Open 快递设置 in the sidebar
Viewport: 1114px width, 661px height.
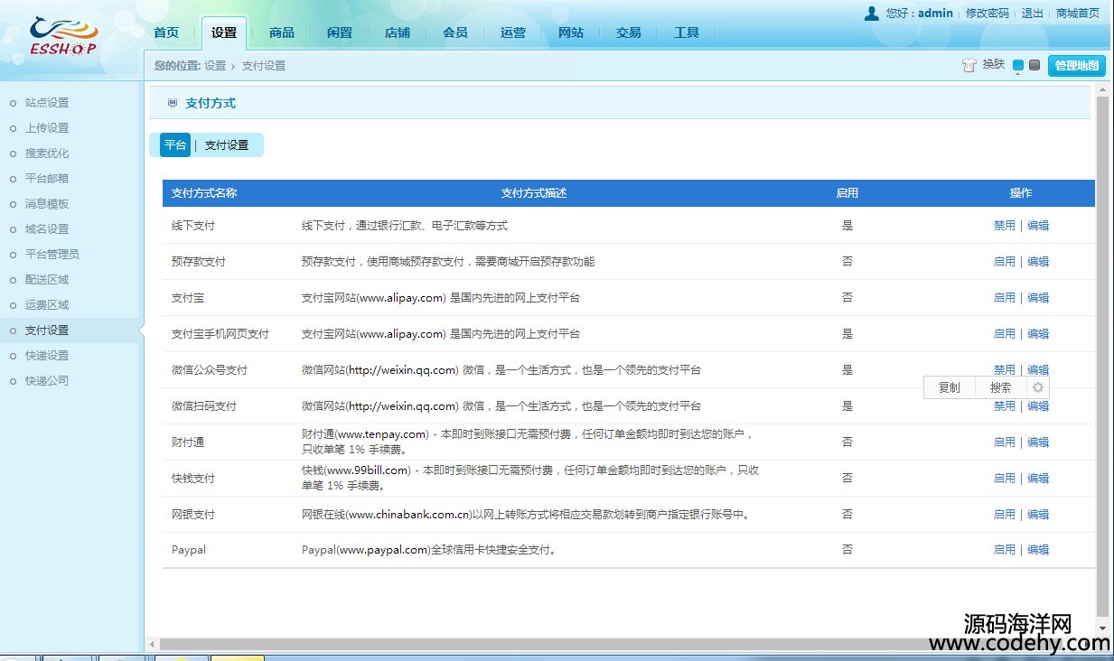point(47,356)
